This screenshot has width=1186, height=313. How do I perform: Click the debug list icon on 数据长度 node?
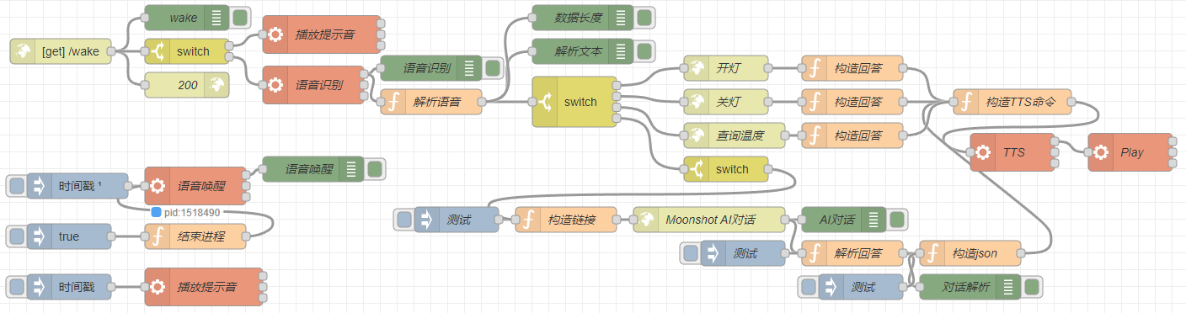click(x=621, y=18)
